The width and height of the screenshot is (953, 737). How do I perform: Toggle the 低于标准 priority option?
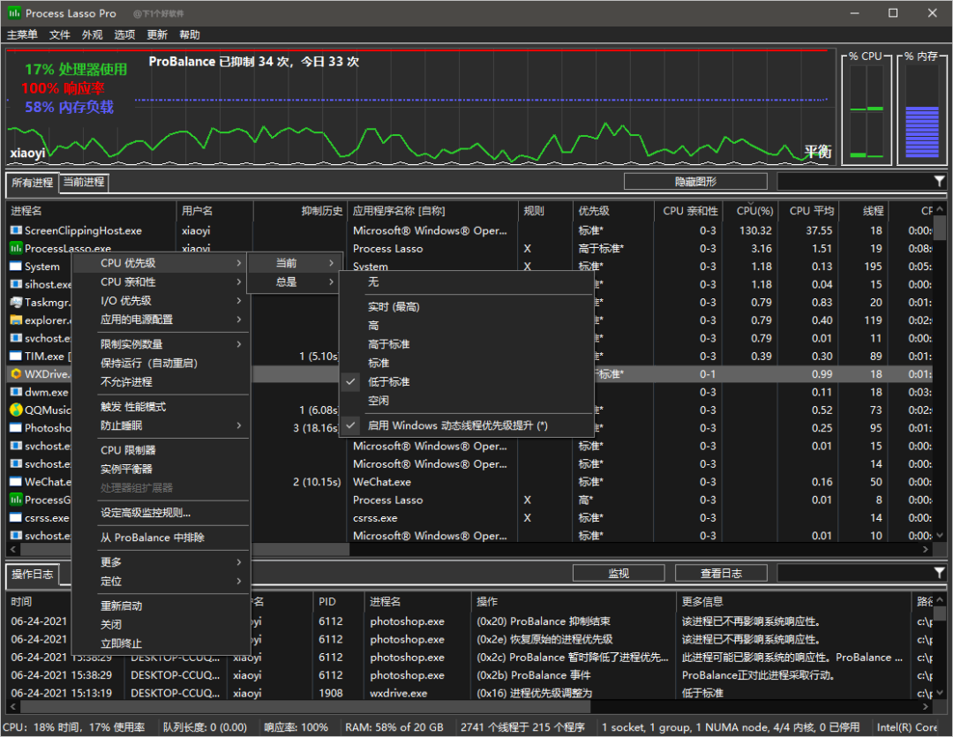(x=388, y=381)
